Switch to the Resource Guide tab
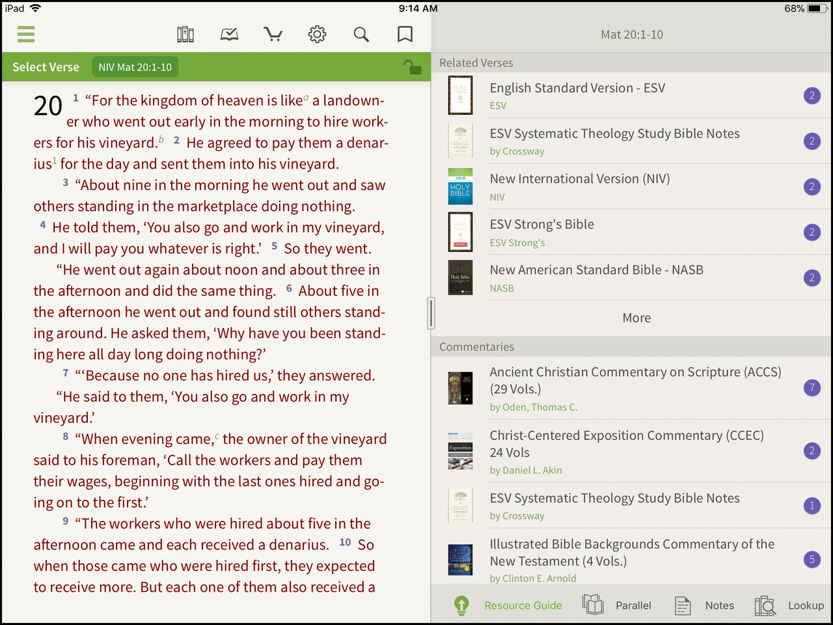The width and height of the screenshot is (833, 625). tap(523, 605)
